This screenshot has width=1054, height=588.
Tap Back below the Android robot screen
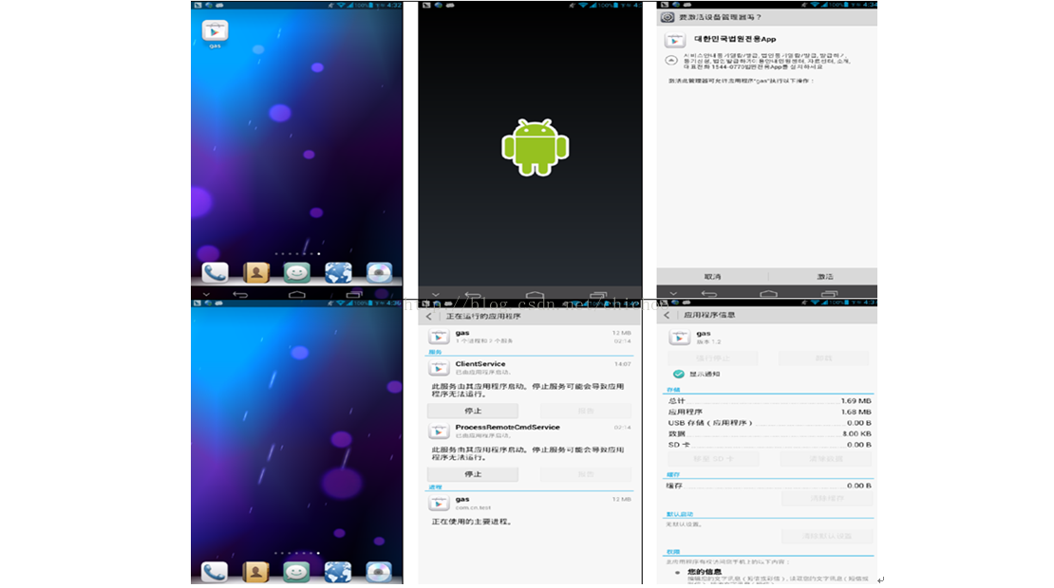click(473, 295)
